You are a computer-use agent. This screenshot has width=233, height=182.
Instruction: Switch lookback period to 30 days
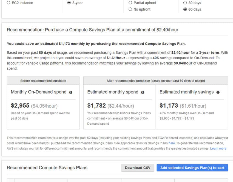click(185, 3)
